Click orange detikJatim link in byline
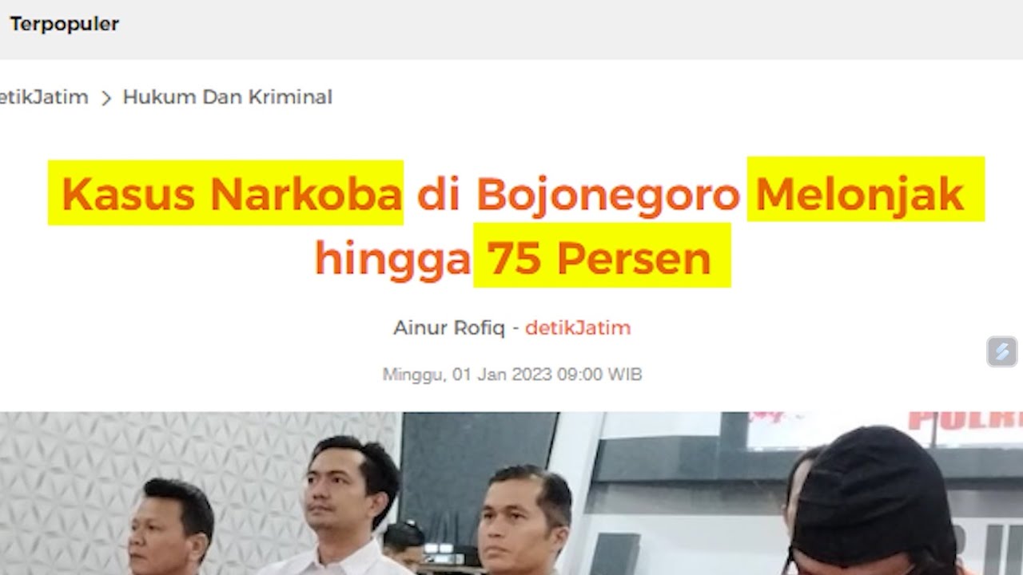Image resolution: width=1023 pixels, height=575 pixels. tap(578, 327)
